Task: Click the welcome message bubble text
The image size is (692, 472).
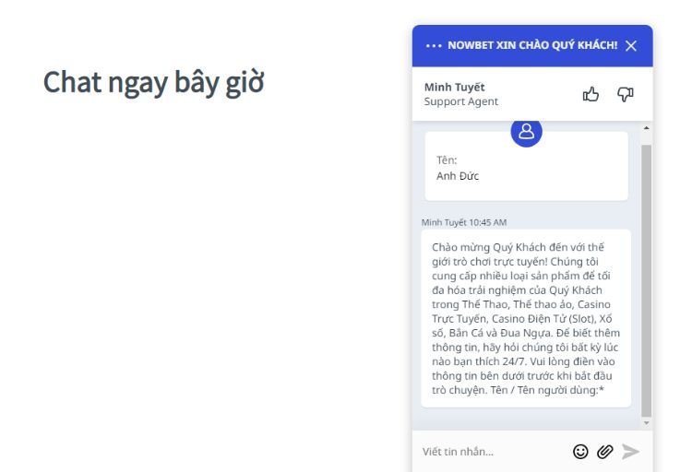Action: pyautogui.click(x=526, y=318)
